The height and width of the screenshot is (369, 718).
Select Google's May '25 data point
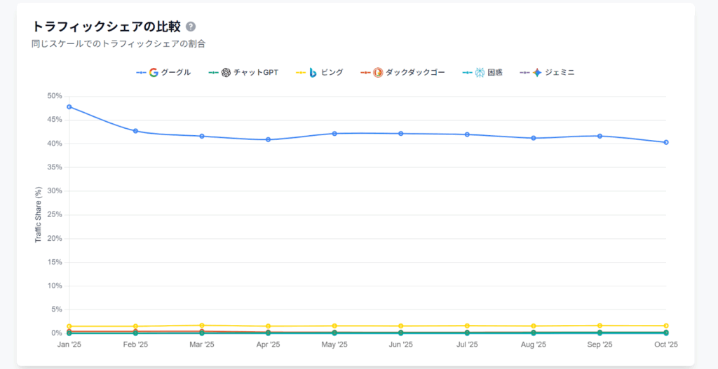334,134
